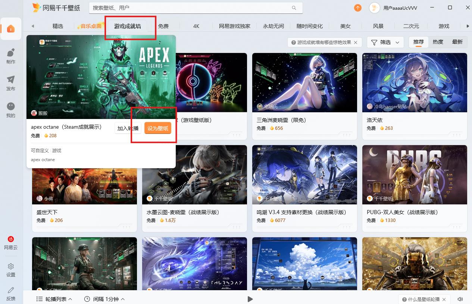472x304 pixels.
Task: Open more options on PUBG-双人美女 card
Action: [457, 227]
